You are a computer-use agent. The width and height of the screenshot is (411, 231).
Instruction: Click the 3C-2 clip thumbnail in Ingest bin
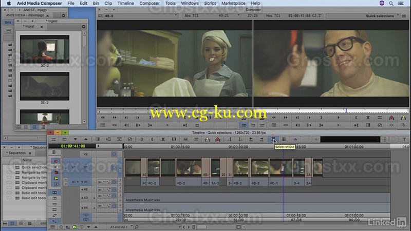coord(45,49)
